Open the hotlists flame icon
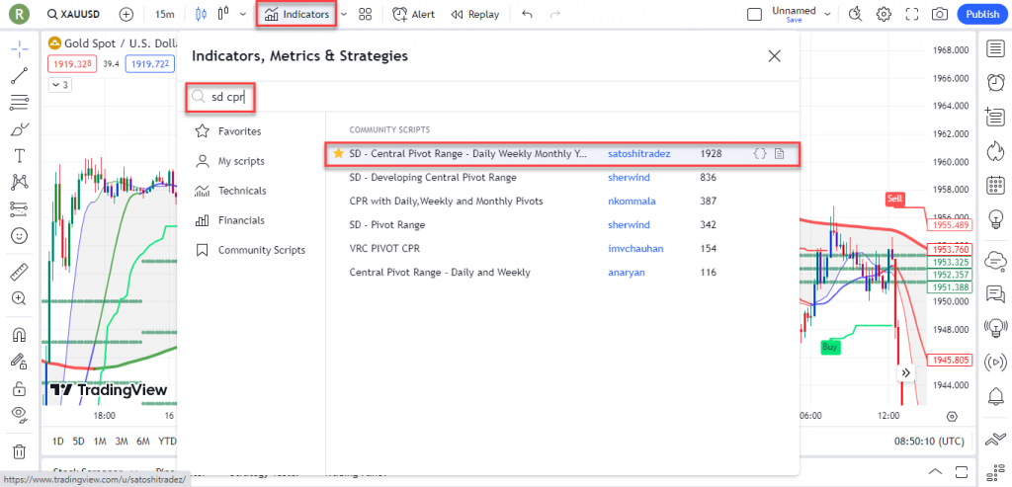1012x487 pixels. (996, 152)
